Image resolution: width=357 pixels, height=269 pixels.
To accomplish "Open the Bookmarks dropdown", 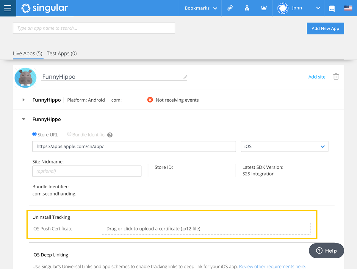I will pos(201,8).
